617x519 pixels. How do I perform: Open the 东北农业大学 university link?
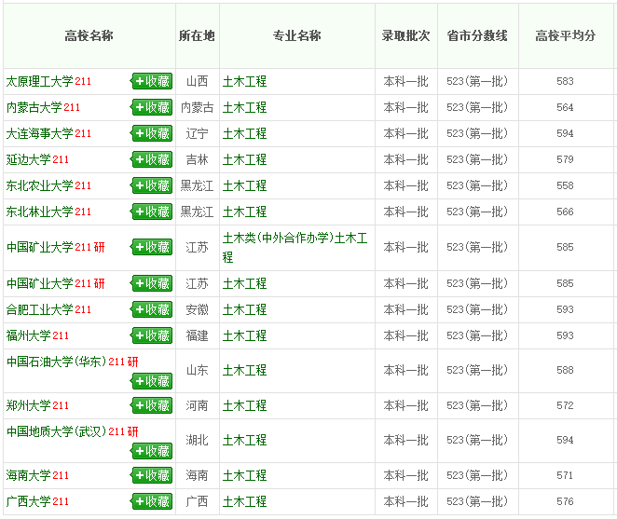[40, 185]
